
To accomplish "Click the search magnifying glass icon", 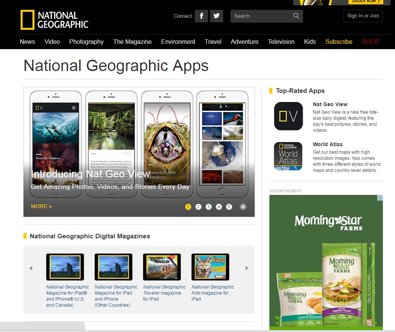I will [296, 16].
